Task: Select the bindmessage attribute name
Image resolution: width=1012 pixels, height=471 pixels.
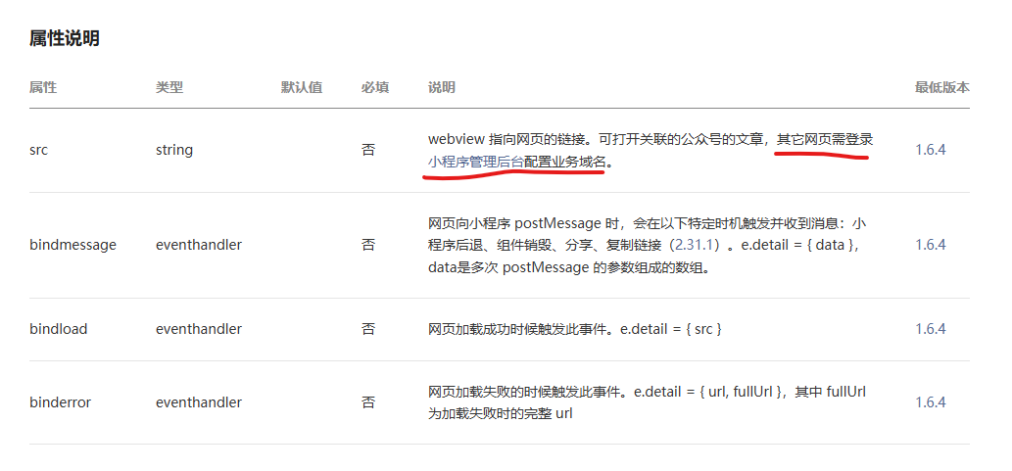Action: click(72, 245)
